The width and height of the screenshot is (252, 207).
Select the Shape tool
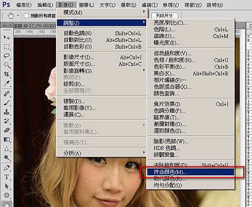pos(7,195)
